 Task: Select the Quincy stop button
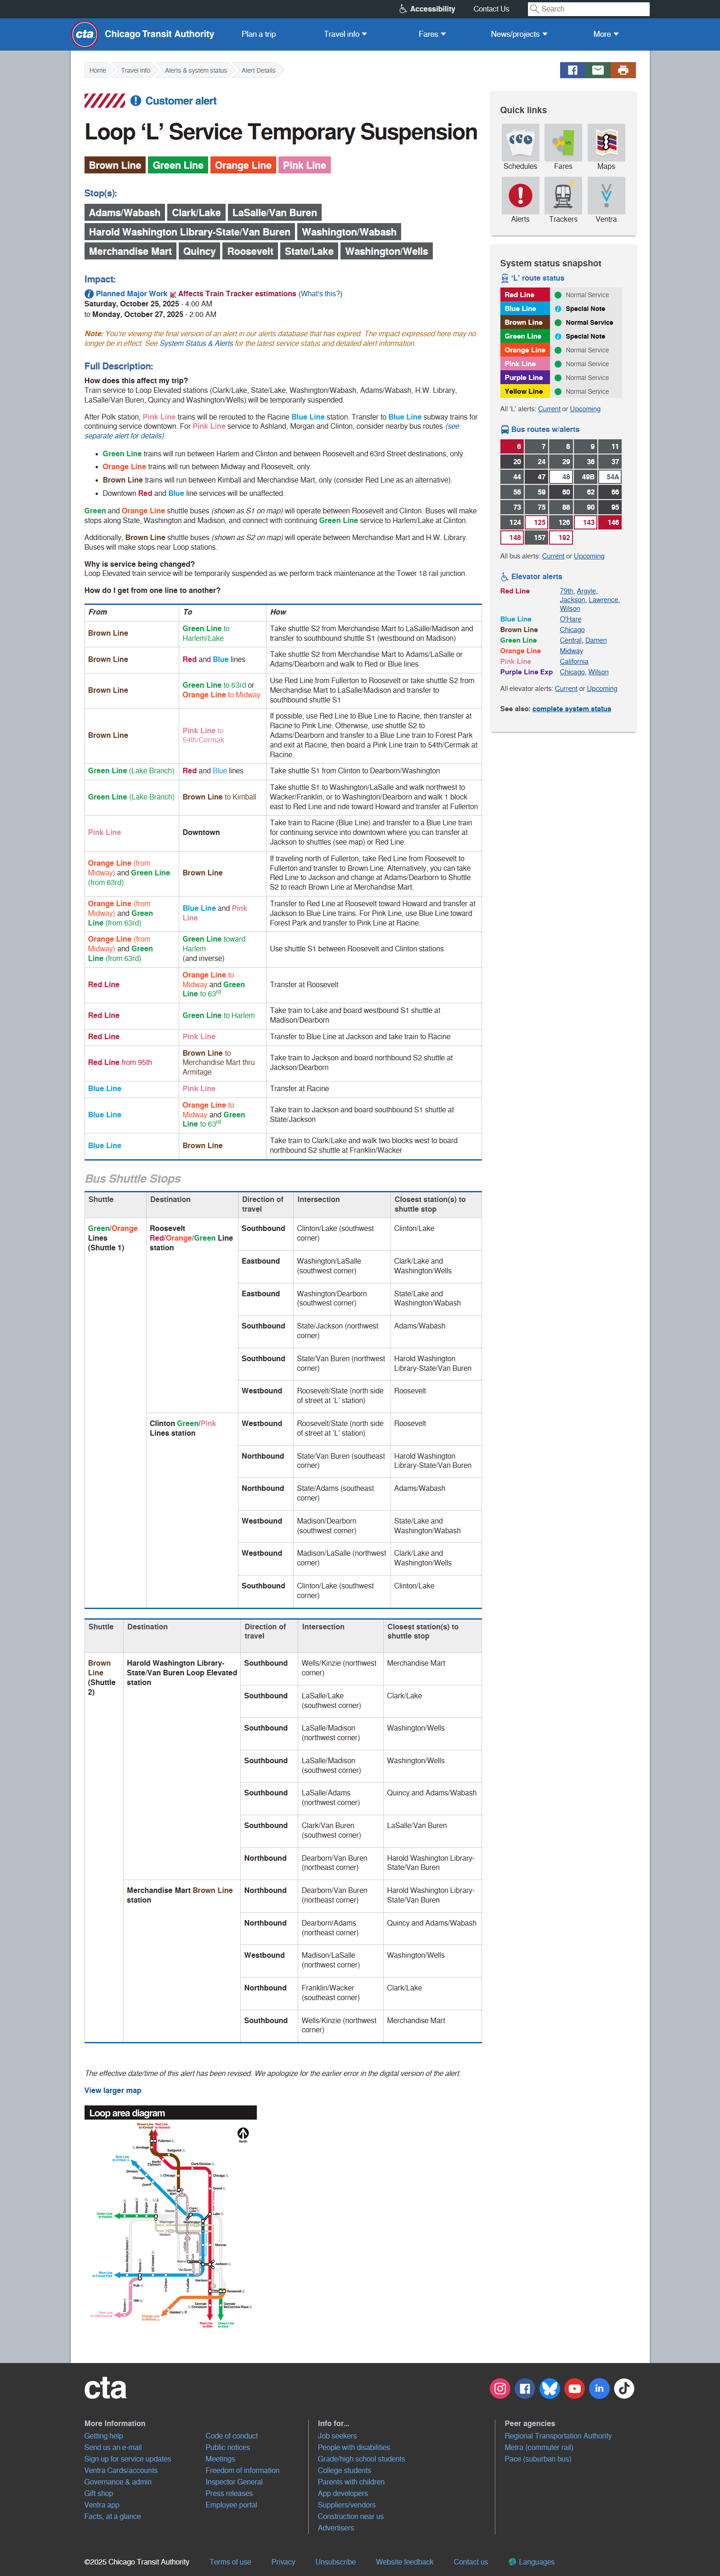[x=199, y=251]
